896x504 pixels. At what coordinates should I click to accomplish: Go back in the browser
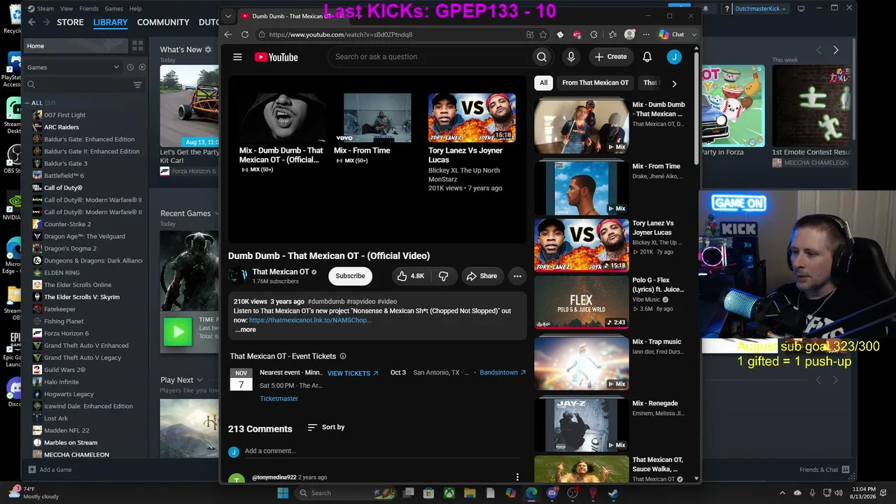228,34
